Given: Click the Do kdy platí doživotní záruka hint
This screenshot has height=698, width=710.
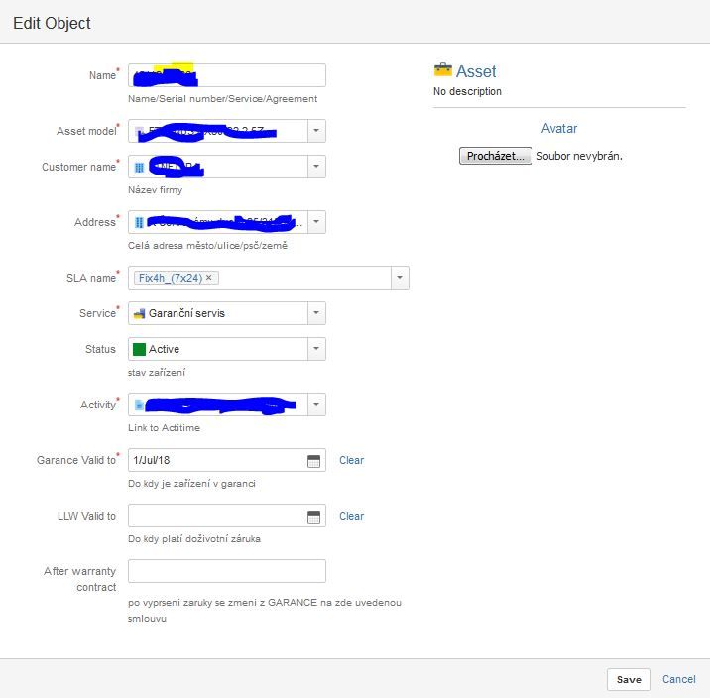Looking at the screenshot, I should [x=194, y=539].
